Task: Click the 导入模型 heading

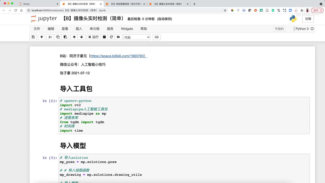Action: pyautogui.click(x=73, y=146)
